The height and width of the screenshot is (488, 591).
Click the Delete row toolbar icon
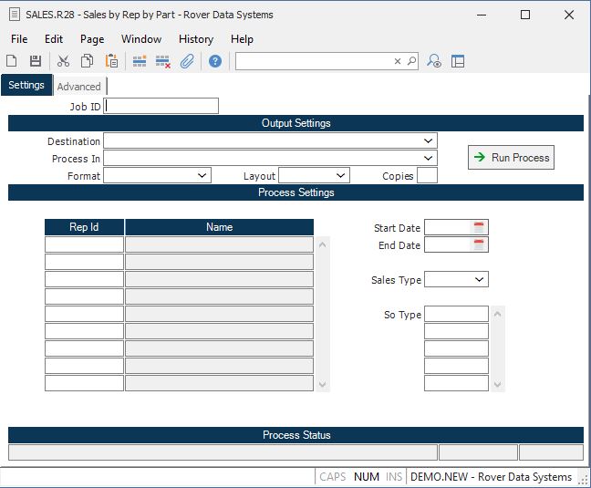coord(163,61)
